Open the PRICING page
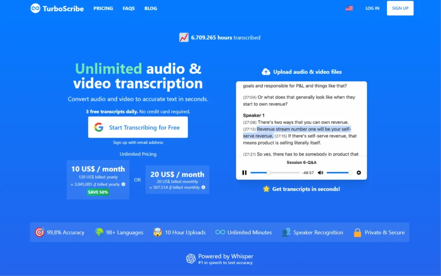This screenshot has height=276, width=441. [x=103, y=9]
